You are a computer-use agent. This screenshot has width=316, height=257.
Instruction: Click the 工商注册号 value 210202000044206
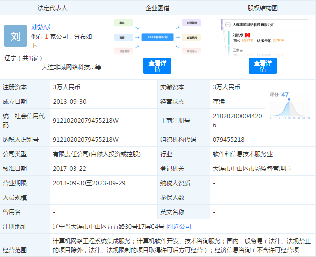pos(237,120)
